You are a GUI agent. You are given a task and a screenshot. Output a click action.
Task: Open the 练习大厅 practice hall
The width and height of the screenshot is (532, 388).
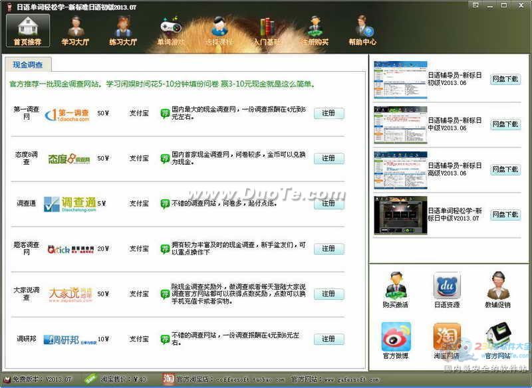[x=123, y=31]
